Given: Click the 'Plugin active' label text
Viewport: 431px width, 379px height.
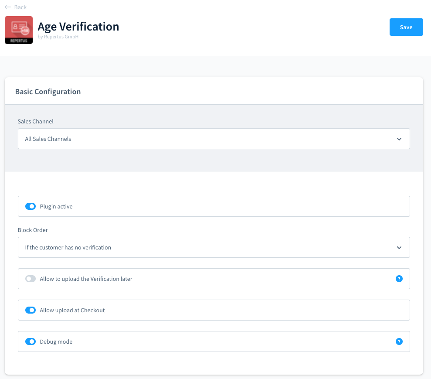Looking at the screenshot, I should coord(56,206).
